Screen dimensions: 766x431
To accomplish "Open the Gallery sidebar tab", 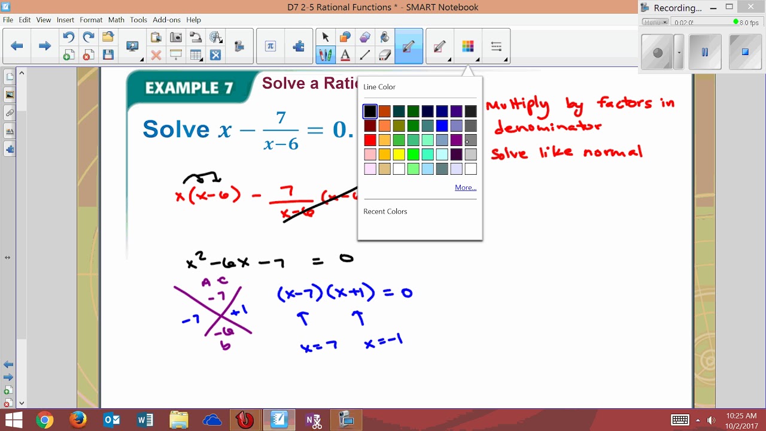I will (10, 95).
